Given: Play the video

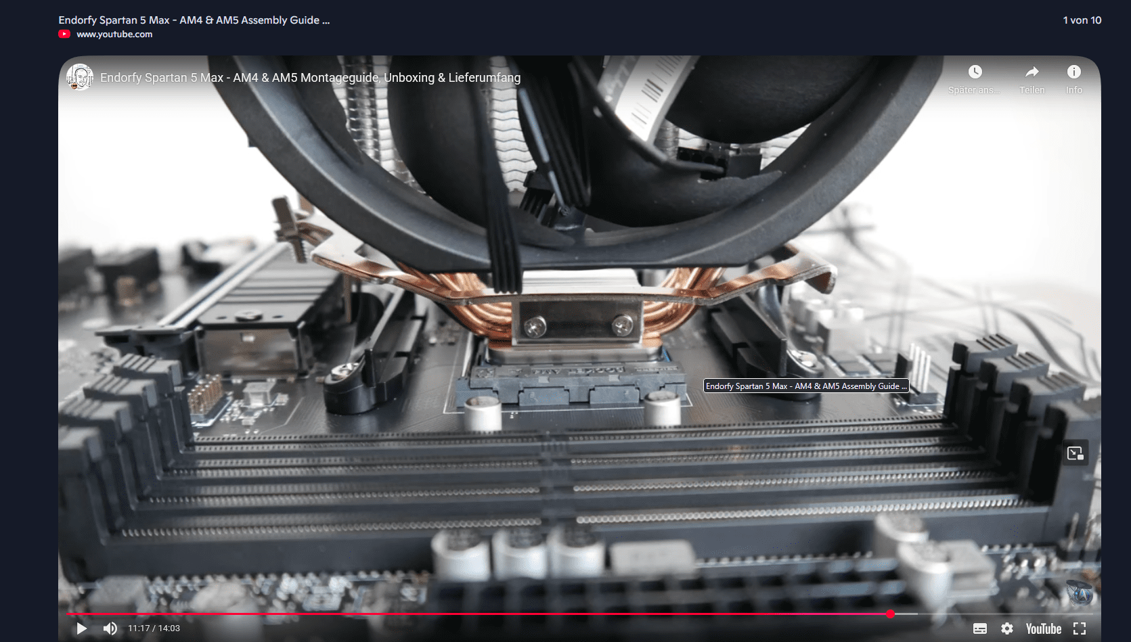Looking at the screenshot, I should (81, 628).
